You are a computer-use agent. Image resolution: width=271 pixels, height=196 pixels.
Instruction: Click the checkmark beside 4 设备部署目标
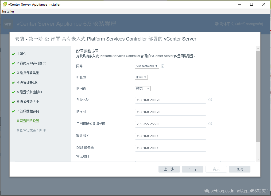pos(13,83)
